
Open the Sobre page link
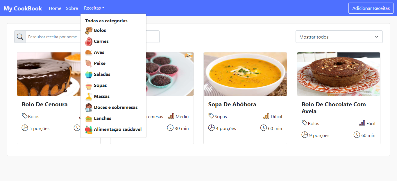click(x=72, y=8)
